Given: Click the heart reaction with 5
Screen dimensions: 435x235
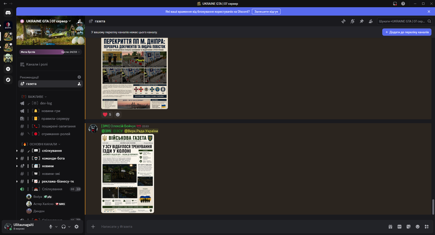Looking at the screenshot, I should tap(107, 115).
